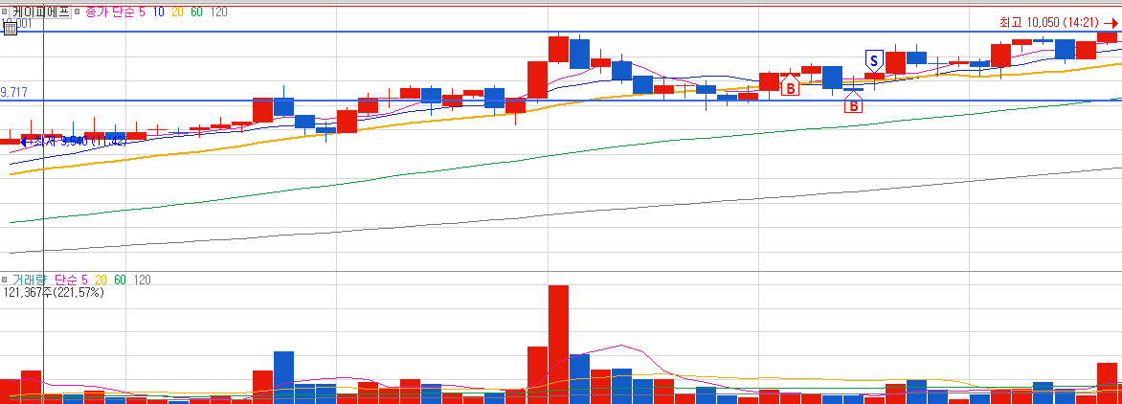The width and height of the screenshot is (1122, 404).
Task: Select the 단순 5 volume average label
Action: tap(72, 280)
